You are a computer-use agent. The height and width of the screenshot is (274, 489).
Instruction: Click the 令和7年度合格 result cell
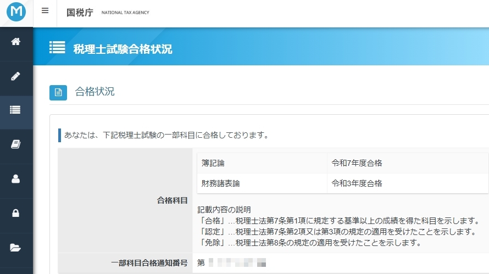[357, 163]
